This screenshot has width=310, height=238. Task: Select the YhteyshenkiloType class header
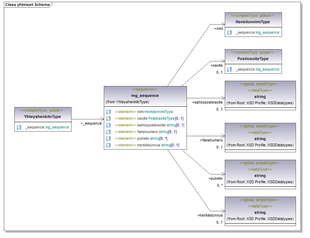42,117
